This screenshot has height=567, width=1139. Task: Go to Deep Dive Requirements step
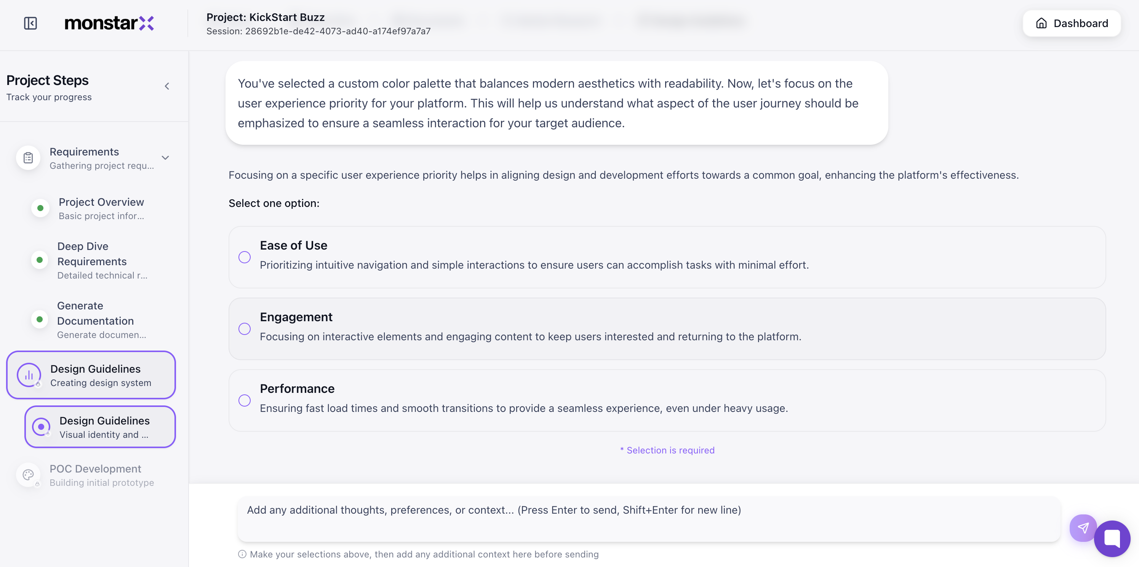[x=92, y=260]
